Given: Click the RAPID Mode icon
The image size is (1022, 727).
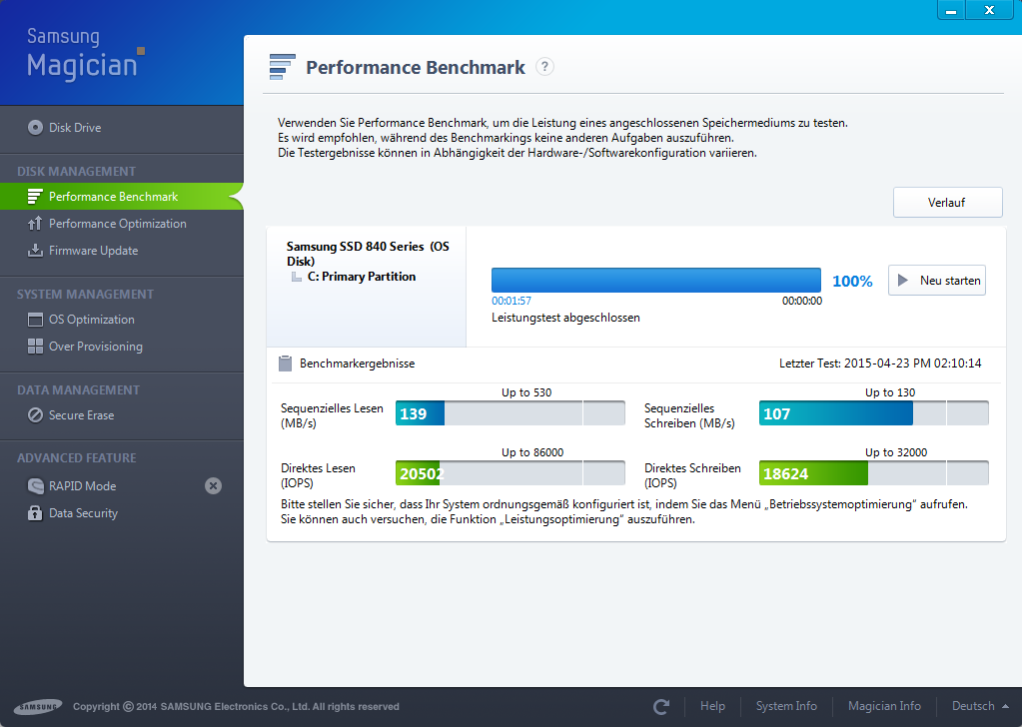Looking at the screenshot, I should coord(35,486).
